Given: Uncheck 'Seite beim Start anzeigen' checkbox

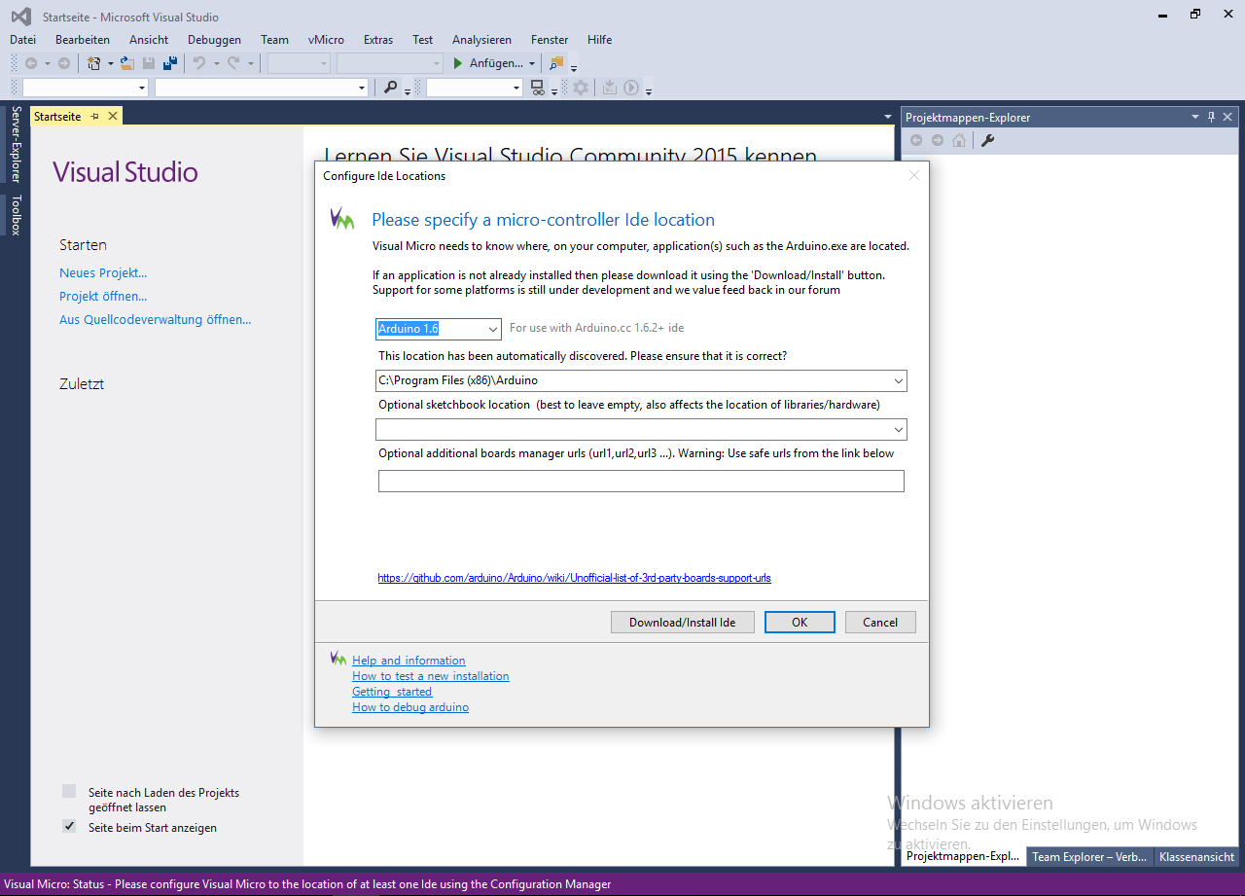Looking at the screenshot, I should (69, 827).
